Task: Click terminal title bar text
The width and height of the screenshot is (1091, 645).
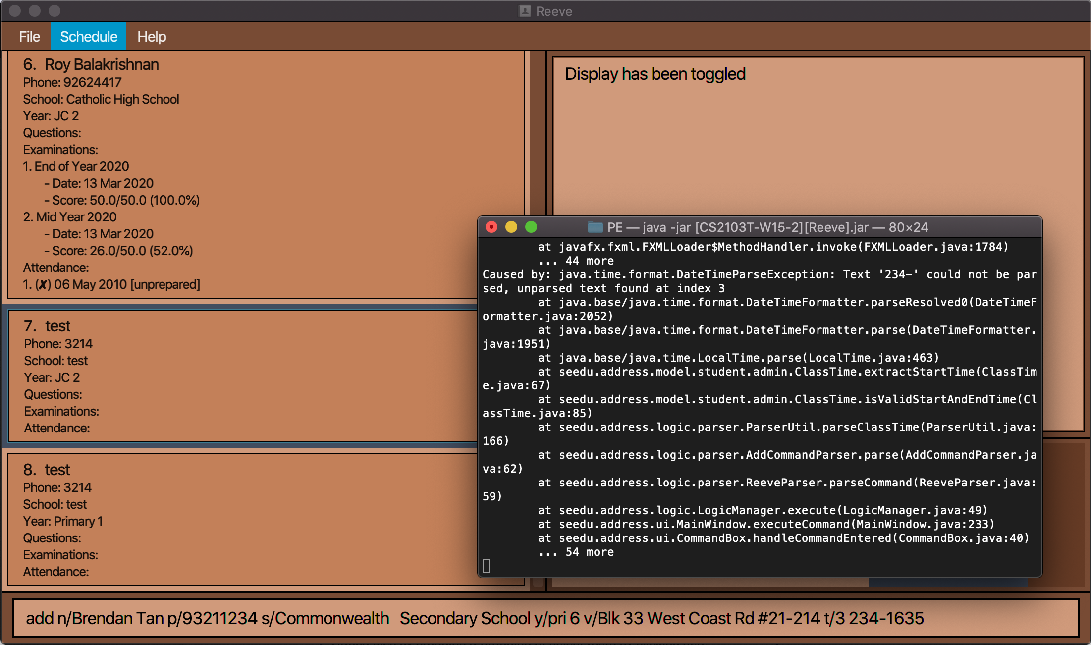Action: click(x=767, y=227)
